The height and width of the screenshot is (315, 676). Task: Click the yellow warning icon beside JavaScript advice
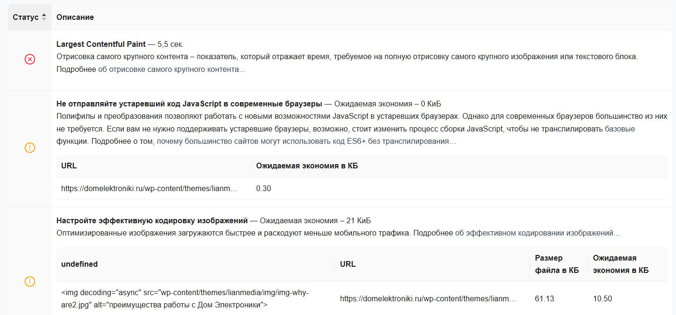(29, 148)
